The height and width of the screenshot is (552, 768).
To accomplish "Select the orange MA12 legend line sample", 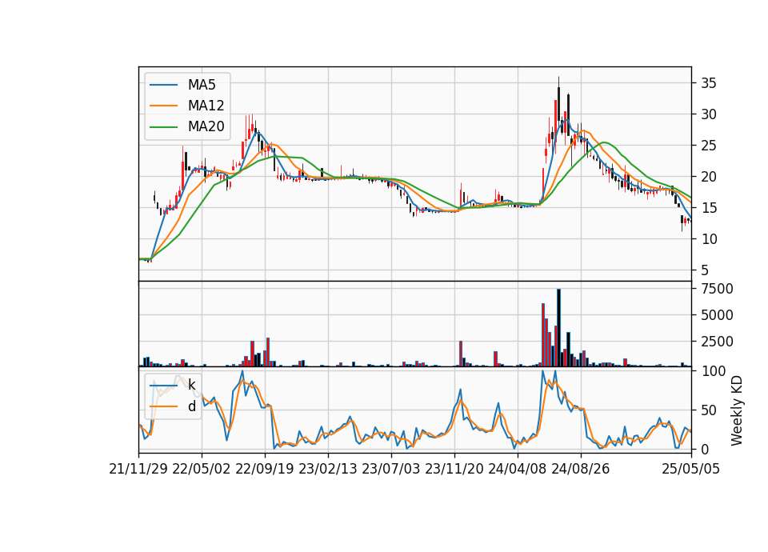I will (x=163, y=106).
